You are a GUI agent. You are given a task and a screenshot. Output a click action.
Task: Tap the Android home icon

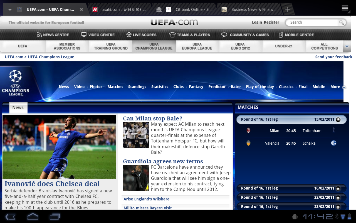pos(33,217)
